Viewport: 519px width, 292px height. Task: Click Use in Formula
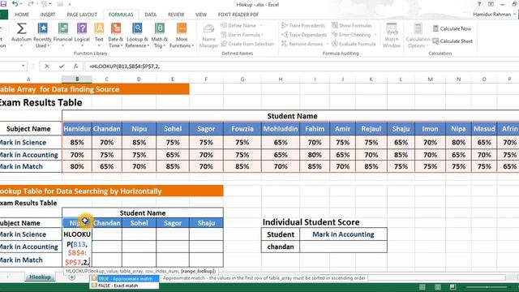point(241,35)
